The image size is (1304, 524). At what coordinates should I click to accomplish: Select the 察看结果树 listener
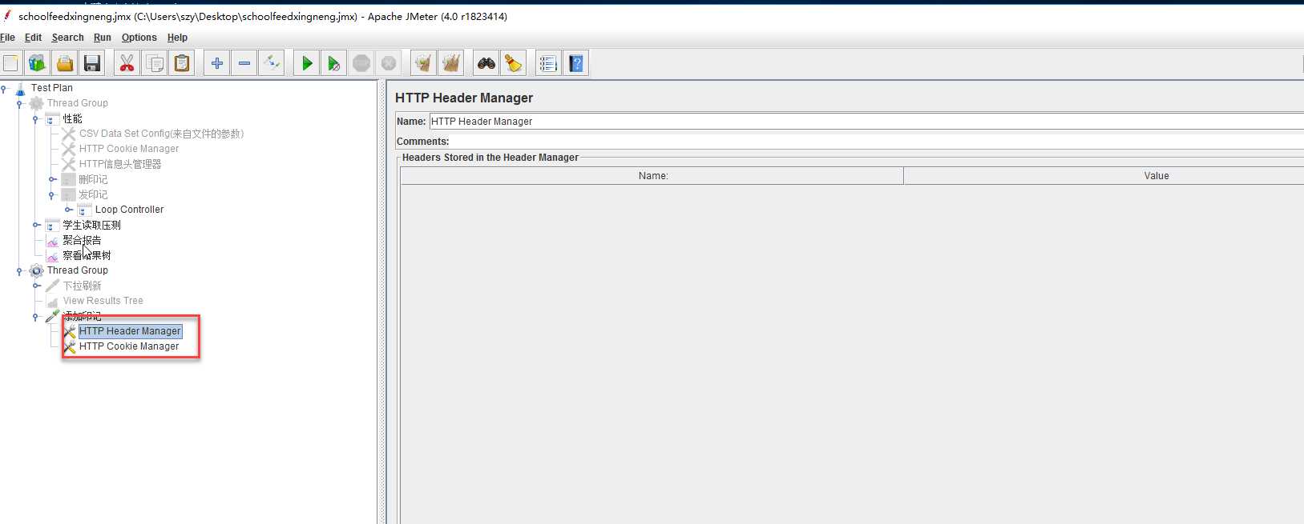[x=87, y=255]
